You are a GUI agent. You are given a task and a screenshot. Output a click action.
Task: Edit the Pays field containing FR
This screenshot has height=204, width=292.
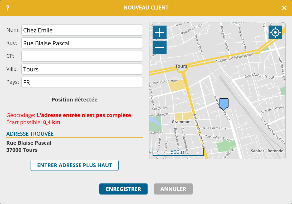pyautogui.click(x=82, y=82)
